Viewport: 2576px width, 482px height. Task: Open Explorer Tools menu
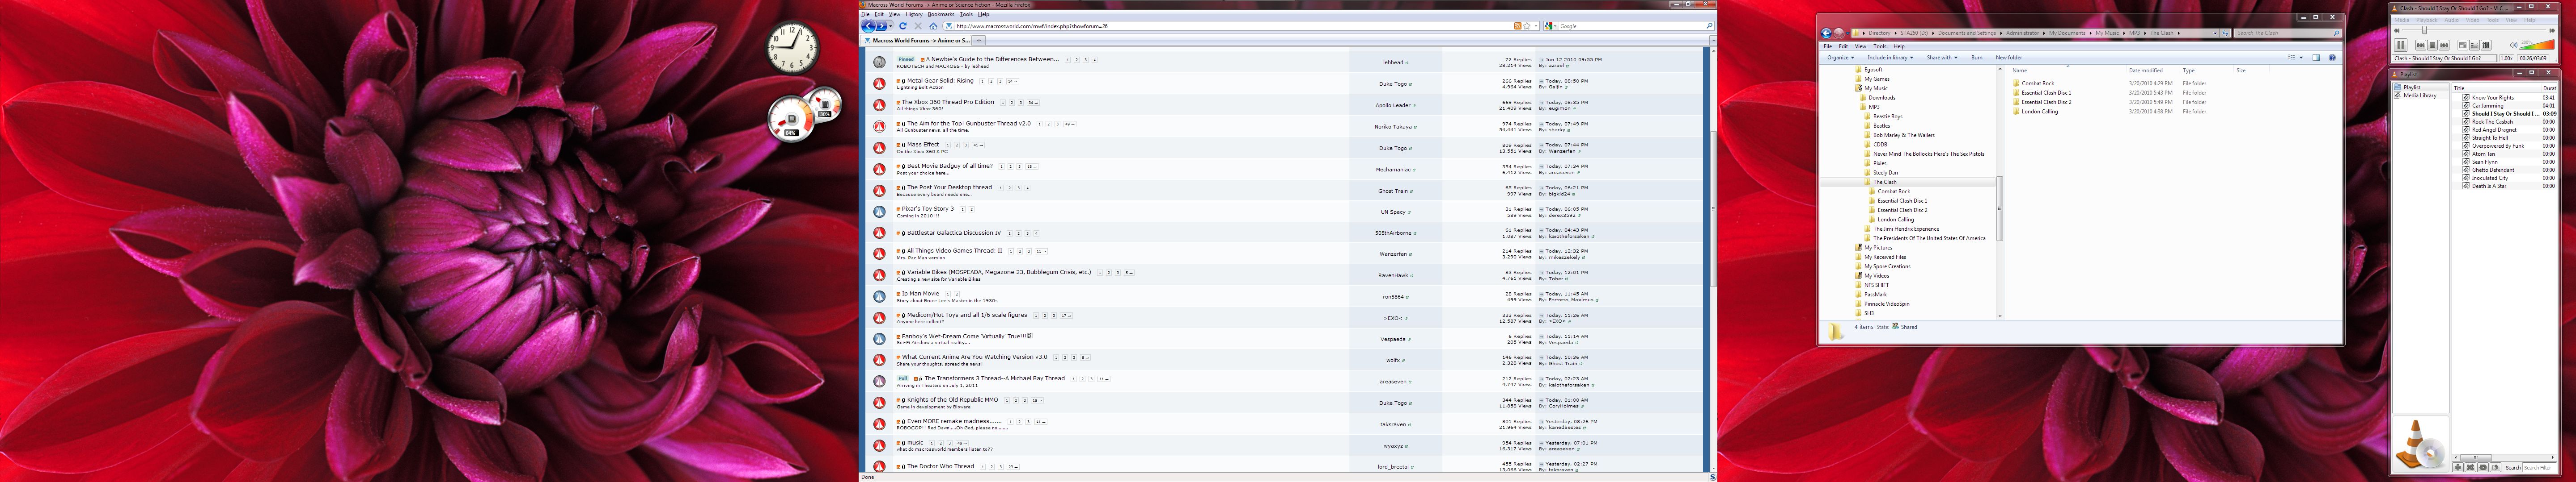(1880, 47)
